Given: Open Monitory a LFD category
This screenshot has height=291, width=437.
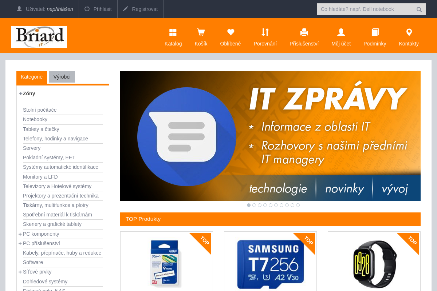Looking at the screenshot, I should [40, 177].
